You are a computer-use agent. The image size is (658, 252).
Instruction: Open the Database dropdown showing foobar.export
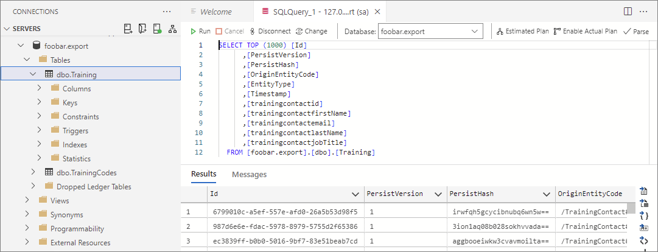tap(430, 31)
